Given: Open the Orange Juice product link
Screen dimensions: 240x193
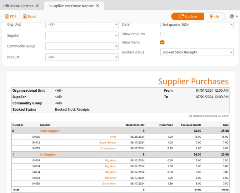Looking at the screenshot, I should (x=108, y=148).
